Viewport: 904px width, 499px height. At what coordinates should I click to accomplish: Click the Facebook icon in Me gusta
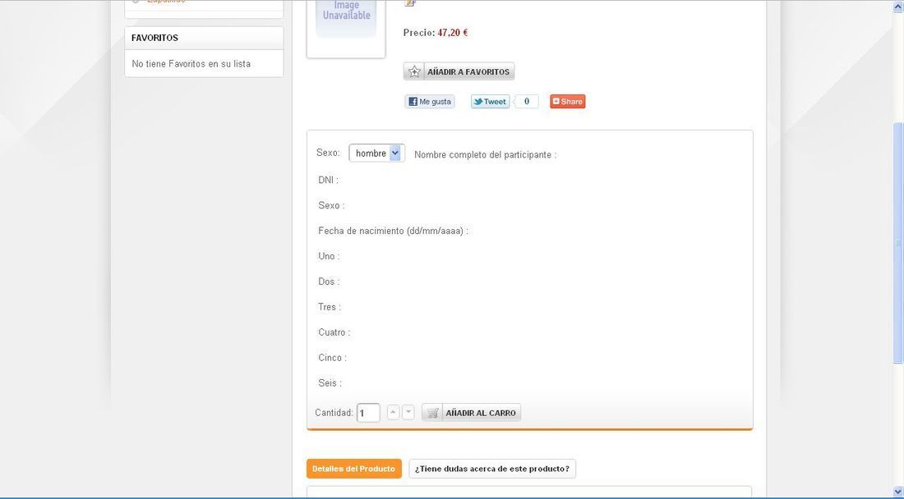pos(413,102)
